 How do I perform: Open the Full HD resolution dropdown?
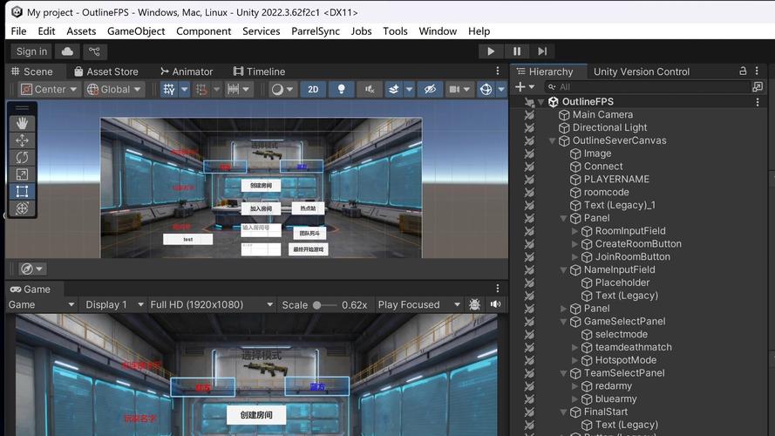211,304
